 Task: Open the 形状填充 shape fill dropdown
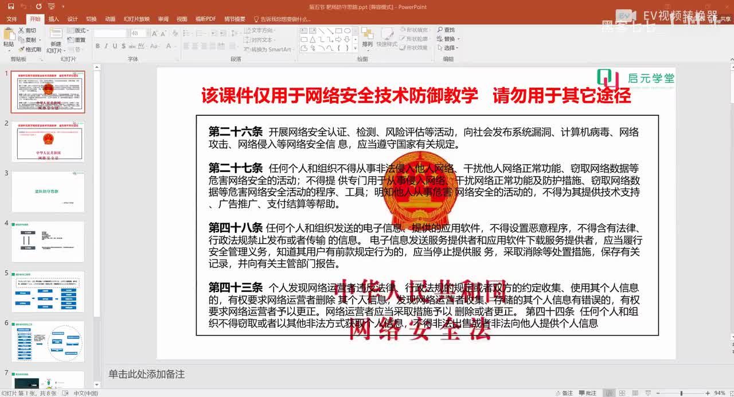414,30
